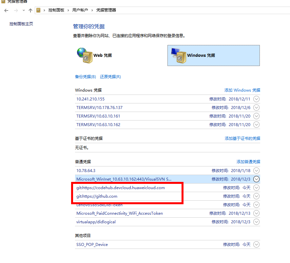Select Microsoft_WinInet_10.63.10.162:443 entry
The image size is (290, 263).
coord(167,179)
